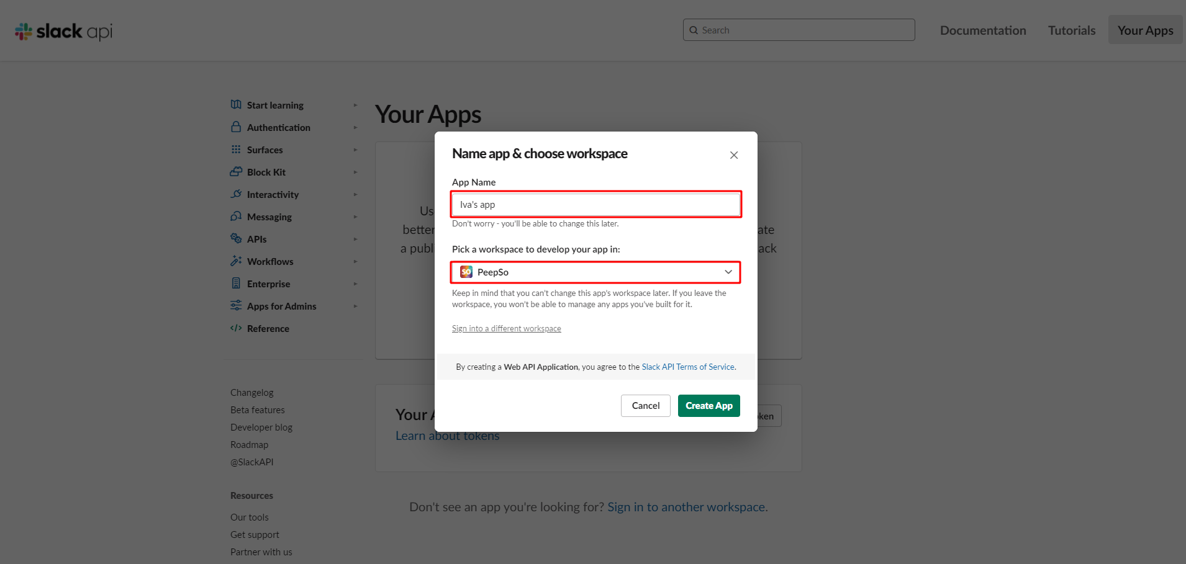Expand the Enterprise section arrow
The image size is (1186, 564).
coord(355,284)
